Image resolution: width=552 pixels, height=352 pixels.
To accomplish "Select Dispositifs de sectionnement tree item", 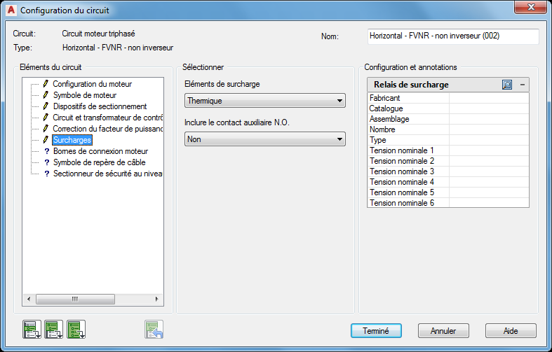I will click(100, 106).
